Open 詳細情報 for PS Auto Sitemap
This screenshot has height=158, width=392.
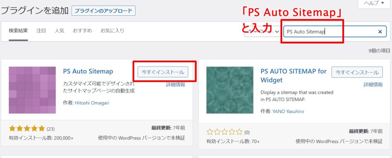coord(175,85)
